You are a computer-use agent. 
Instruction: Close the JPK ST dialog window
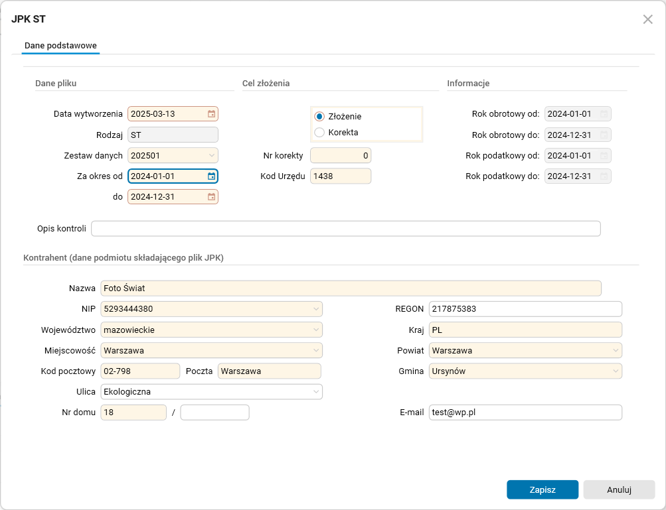(x=648, y=19)
